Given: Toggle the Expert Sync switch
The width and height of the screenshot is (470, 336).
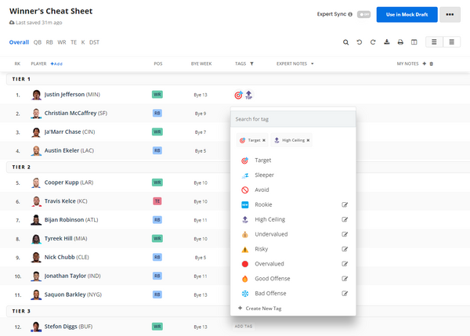Looking at the screenshot, I should (363, 14).
